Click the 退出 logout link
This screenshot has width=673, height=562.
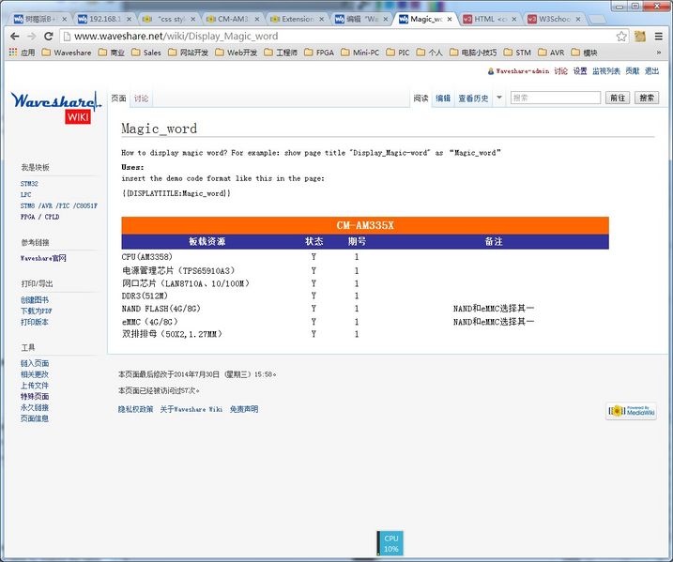pyautogui.click(x=651, y=71)
